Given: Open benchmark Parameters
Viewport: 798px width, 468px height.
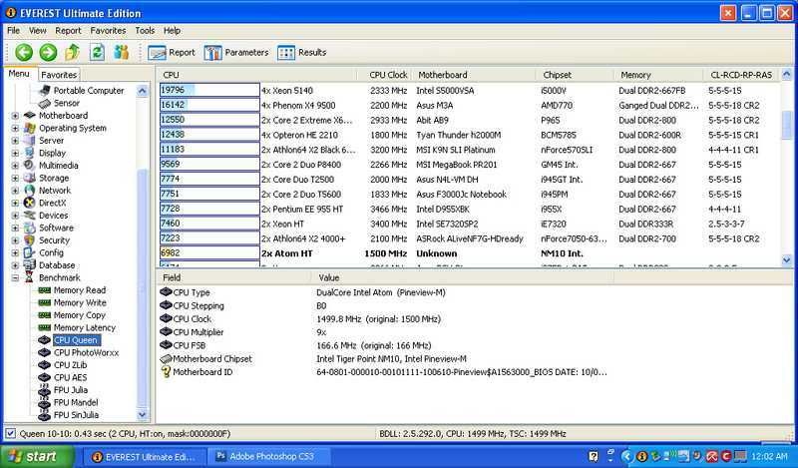Looking at the screenshot, I should [x=236, y=53].
